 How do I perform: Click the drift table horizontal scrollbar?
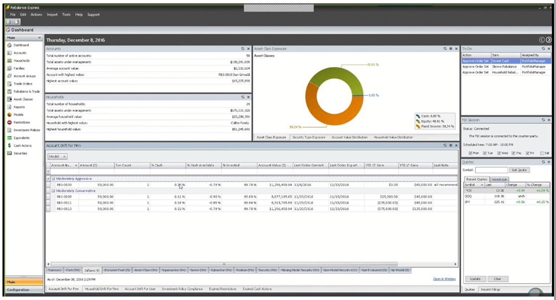point(224,264)
